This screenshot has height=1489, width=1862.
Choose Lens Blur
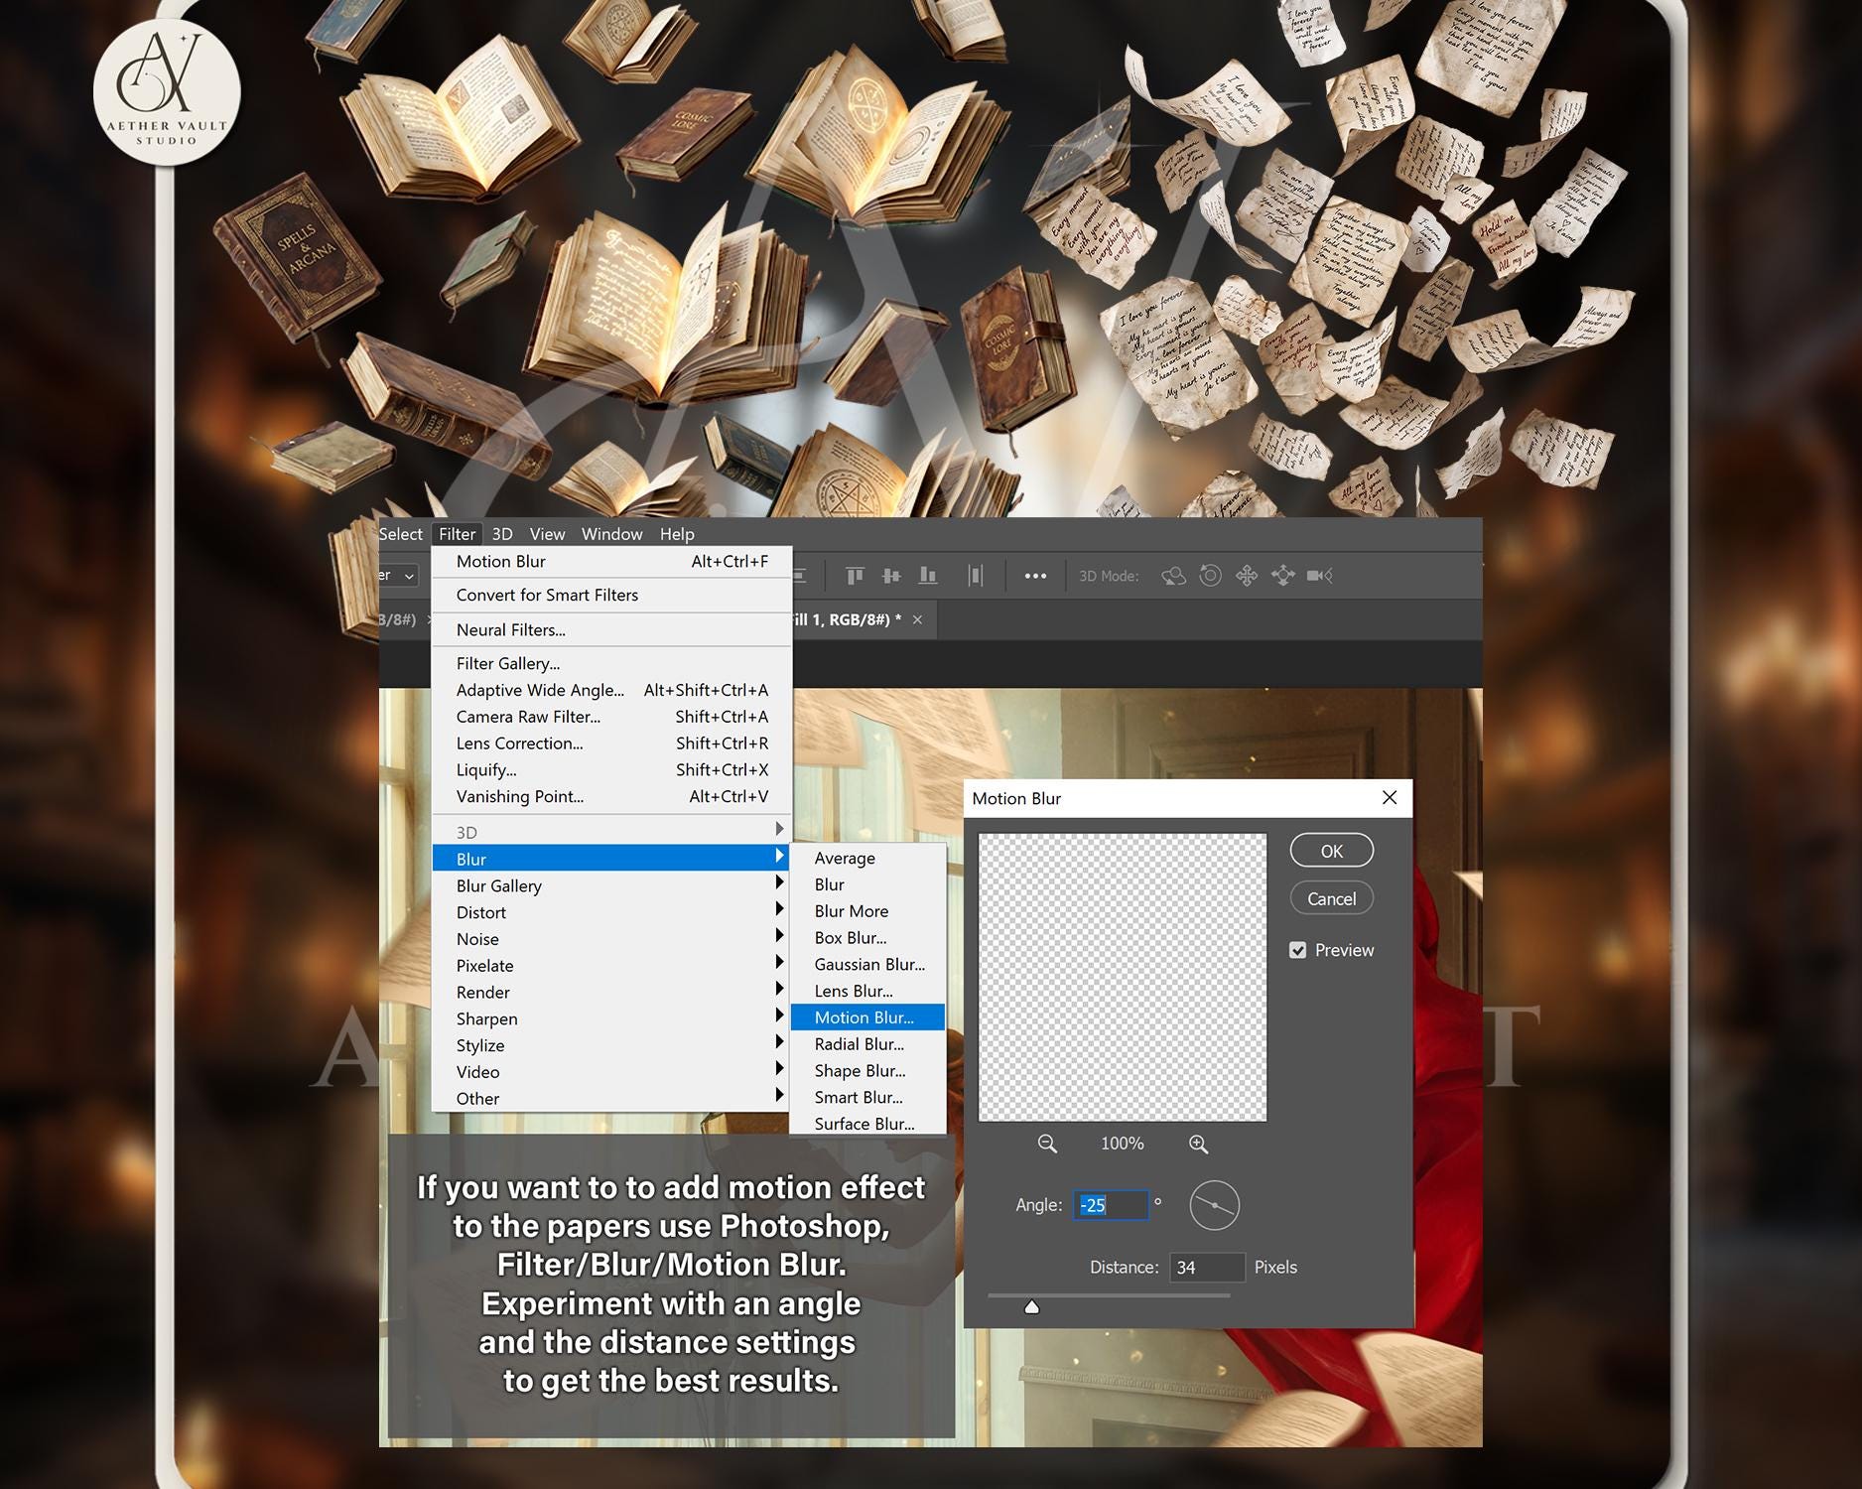click(x=867, y=991)
